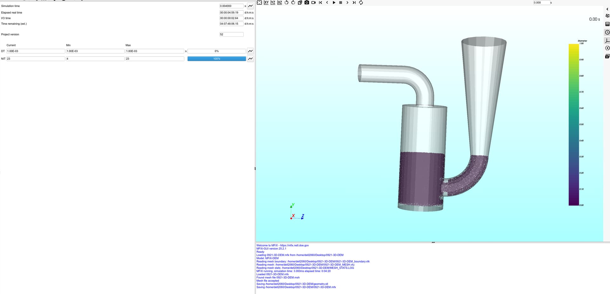This screenshot has height=294, width=610.
Task: Toggle the axes display button
Action: (607, 41)
